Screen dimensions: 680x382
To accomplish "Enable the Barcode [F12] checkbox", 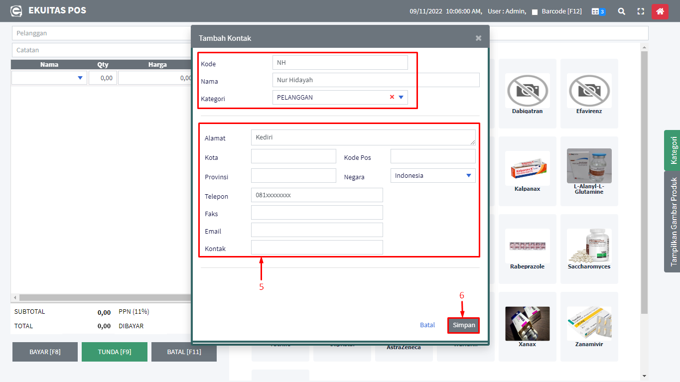I will [x=535, y=12].
